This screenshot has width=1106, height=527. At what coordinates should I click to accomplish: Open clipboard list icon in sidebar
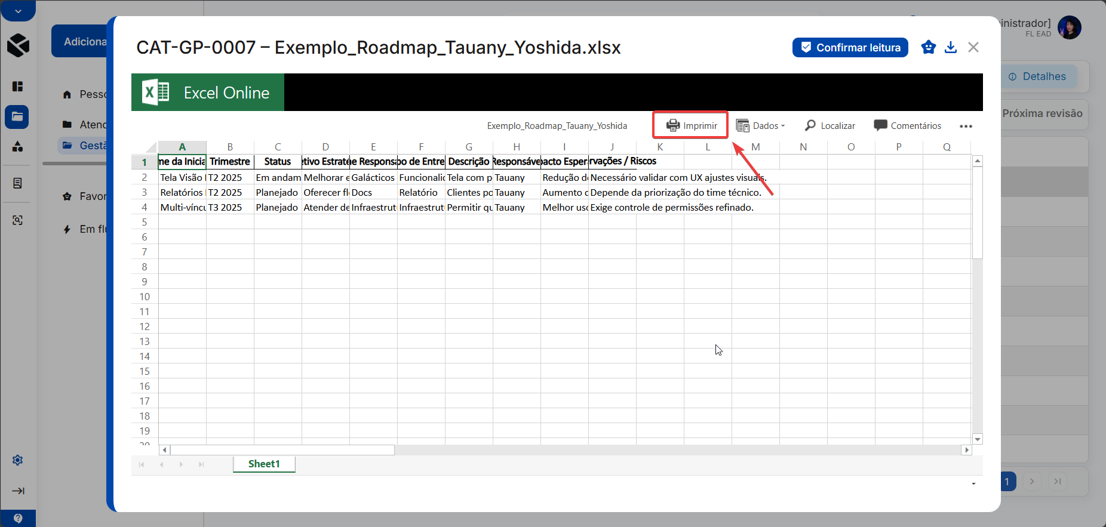(x=17, y=183)
